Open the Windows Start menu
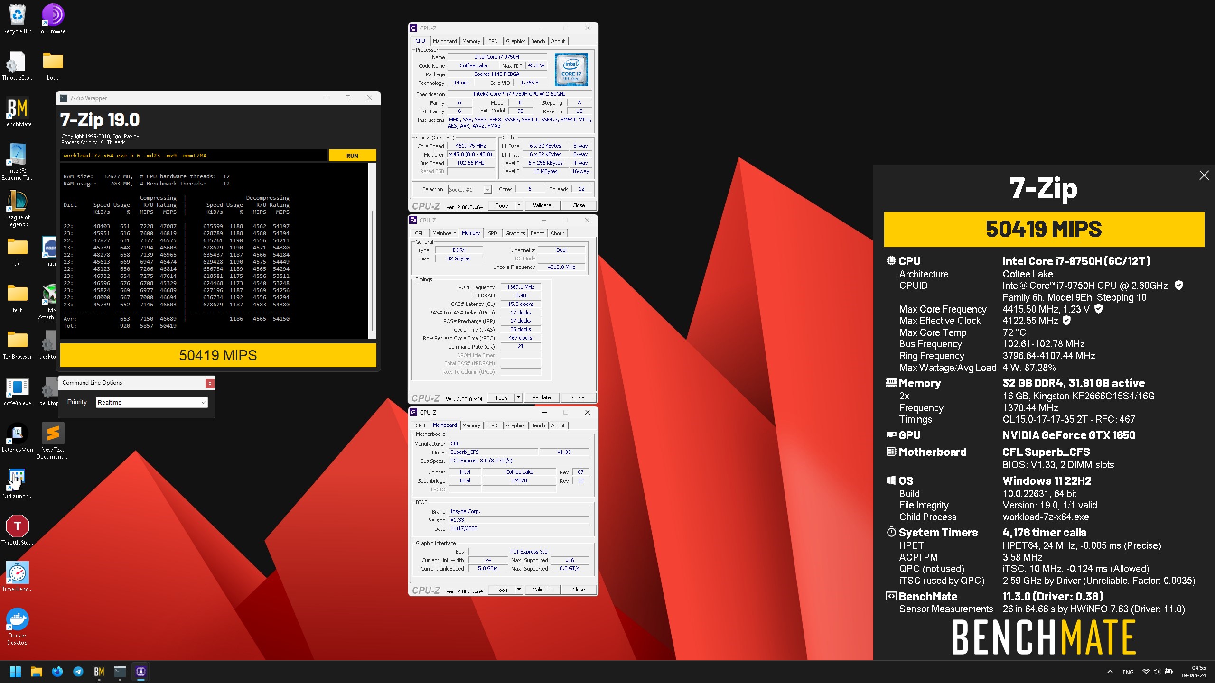 tap(15, 672)
